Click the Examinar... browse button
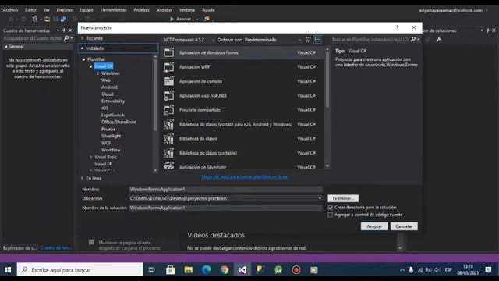499x281 pixels. [343, 198]
